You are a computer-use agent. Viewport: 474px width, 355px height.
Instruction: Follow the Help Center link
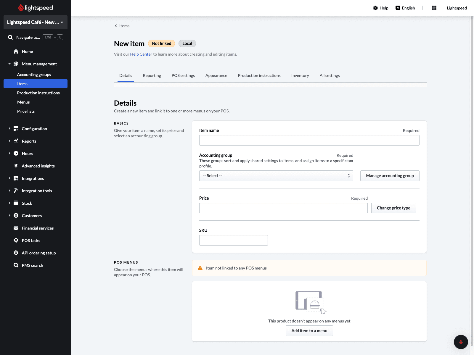click(x=141, y=54)
